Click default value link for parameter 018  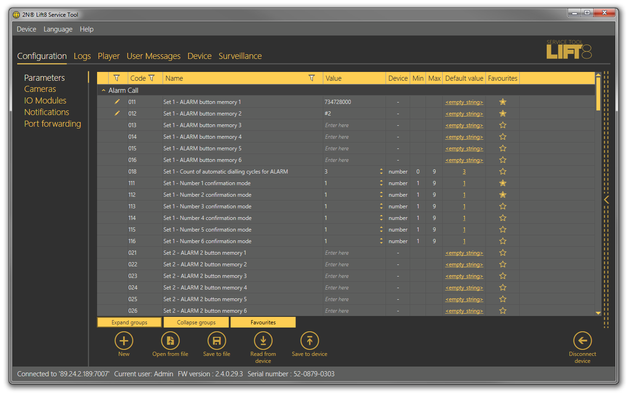coord(464,172)
